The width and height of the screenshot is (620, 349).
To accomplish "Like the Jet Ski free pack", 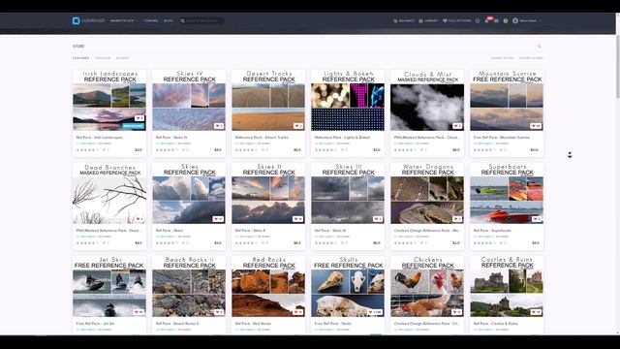I will click(139, 312).
